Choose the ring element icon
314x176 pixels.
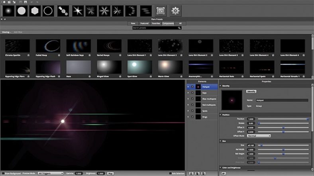(x=49, y=11)
